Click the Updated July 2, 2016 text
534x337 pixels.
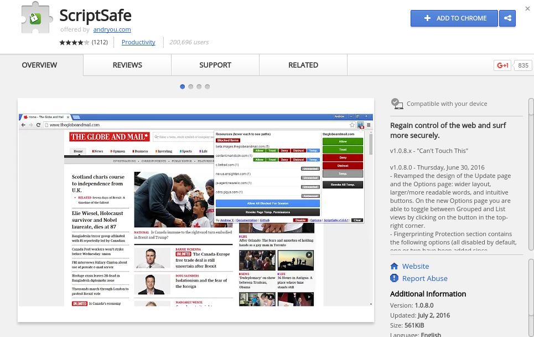click(x=420, y=315)
